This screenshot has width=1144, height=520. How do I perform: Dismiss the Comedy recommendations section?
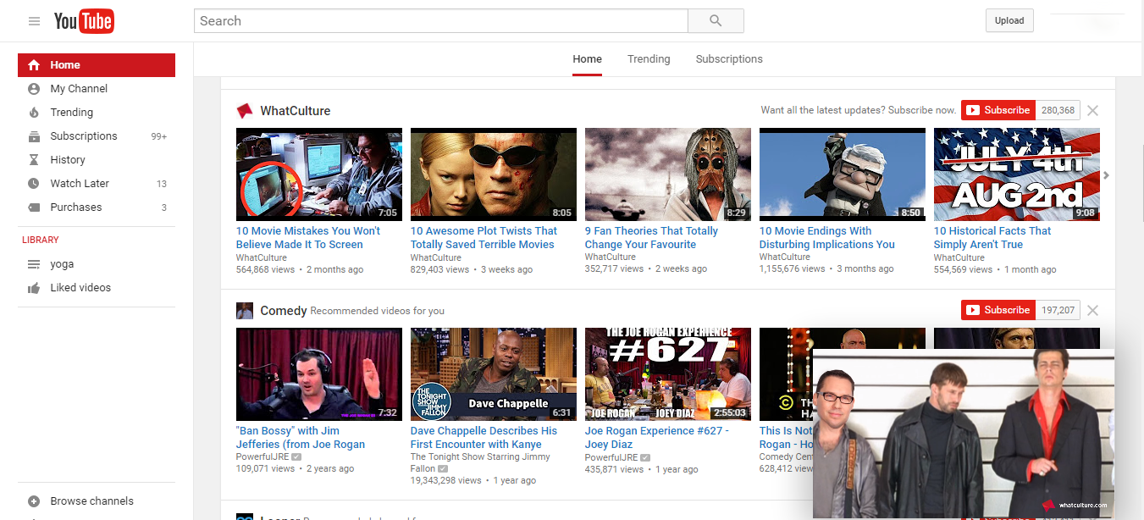click(x=1092, y=311)
